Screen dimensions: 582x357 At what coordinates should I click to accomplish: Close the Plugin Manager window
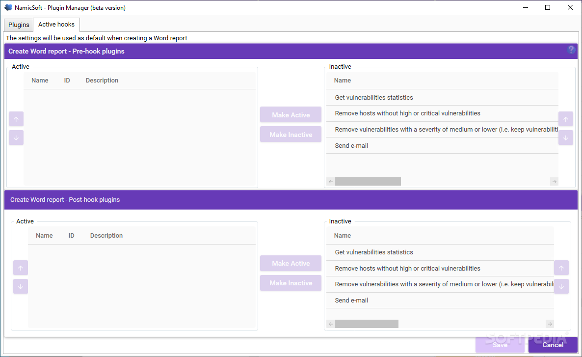[x=570, y=7]
